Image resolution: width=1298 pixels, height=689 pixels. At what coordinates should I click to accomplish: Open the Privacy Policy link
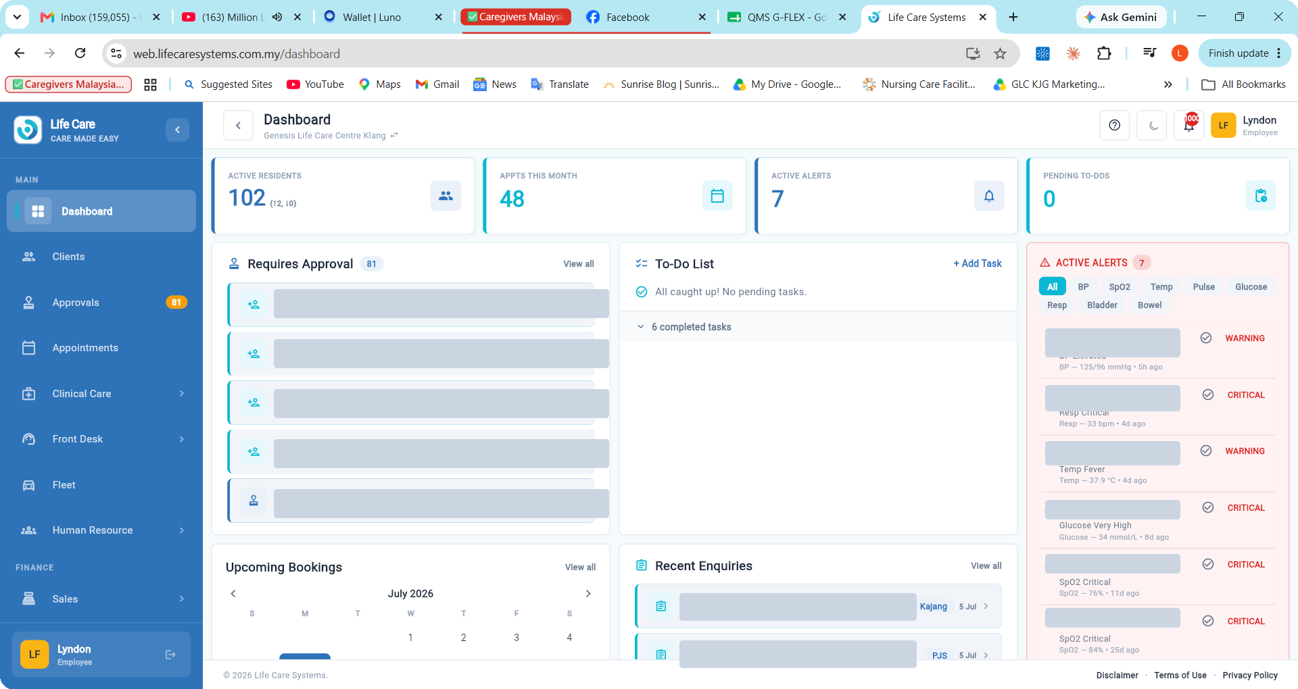pos(1250,675)
